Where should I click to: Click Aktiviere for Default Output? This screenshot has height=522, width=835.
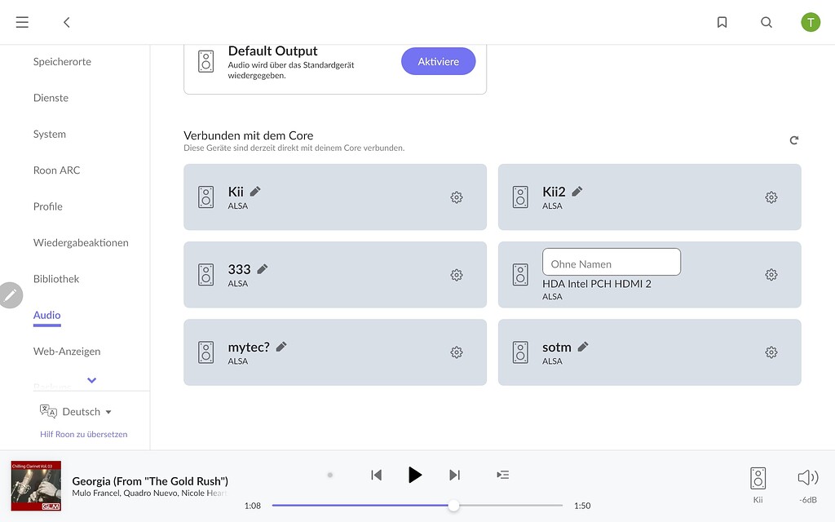(x=438, y=61)
